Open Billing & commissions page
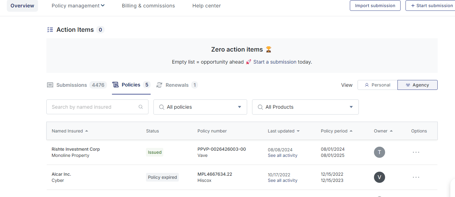The image size is (455, 197). 148,6
